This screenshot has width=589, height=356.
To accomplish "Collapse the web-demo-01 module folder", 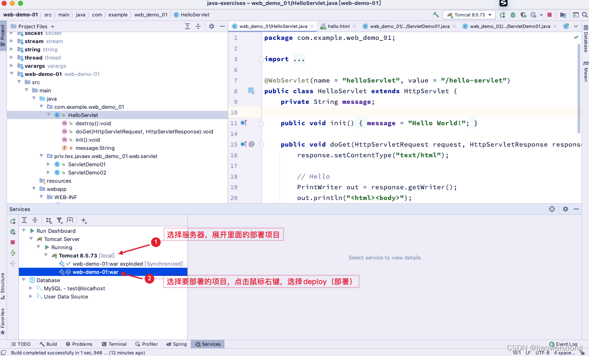I will (x=12, y=74).
